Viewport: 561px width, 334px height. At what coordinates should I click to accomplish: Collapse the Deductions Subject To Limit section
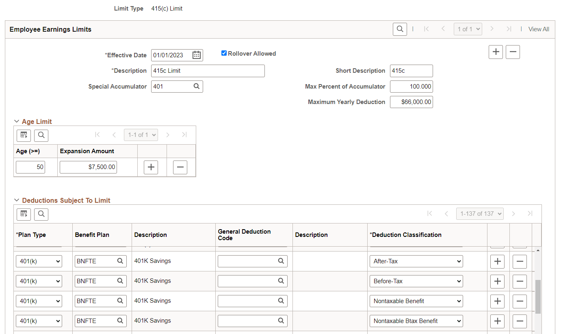pyautogui.click(x=17, y=200)
